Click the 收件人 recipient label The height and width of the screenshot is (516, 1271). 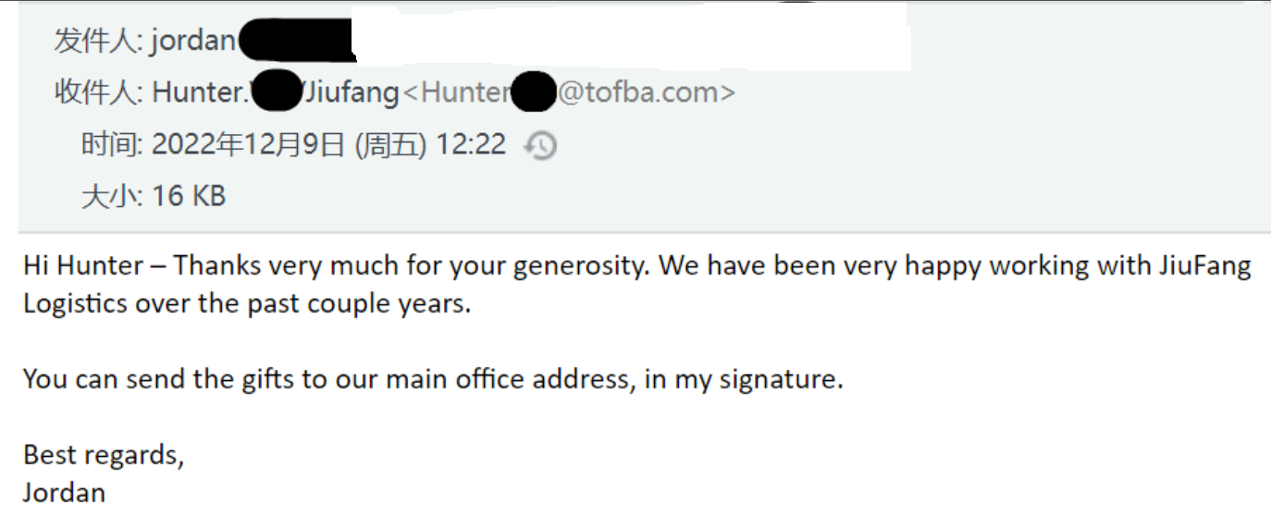click(x=98, y=92)
